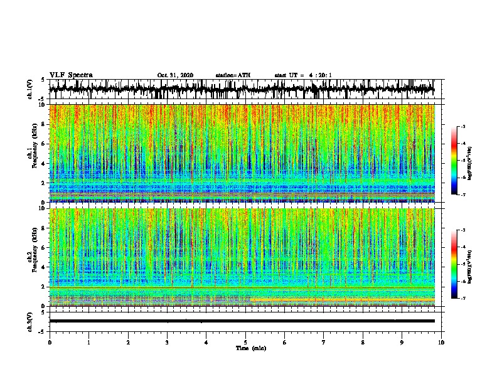Click the "Time (min)" axis title
The height and width of the screenshot is (384, 497).
(251, 348)
